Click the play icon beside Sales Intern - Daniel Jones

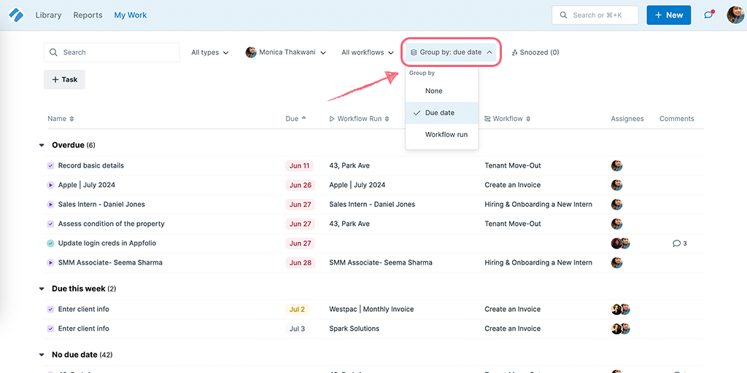click(x=50, y=205)
